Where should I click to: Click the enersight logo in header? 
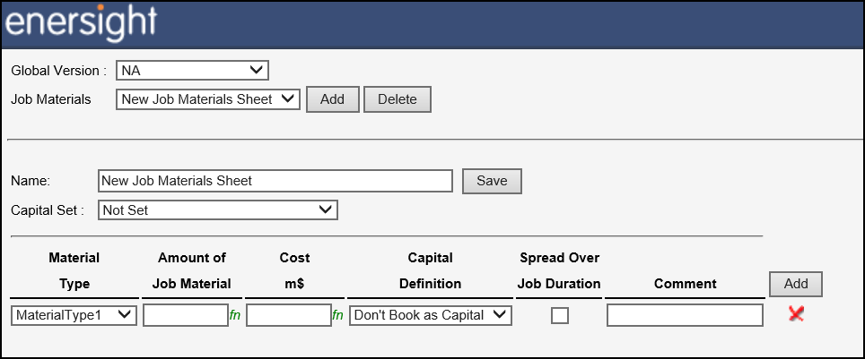pyautogui.click(x=81, y=22)
